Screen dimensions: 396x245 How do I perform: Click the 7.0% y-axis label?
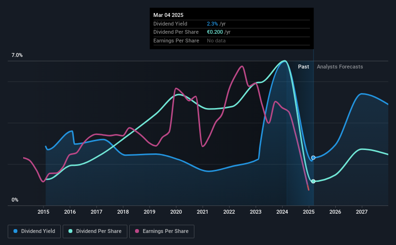click(17, 55)
